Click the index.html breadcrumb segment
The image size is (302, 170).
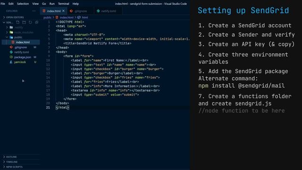[x=67, y=17]
